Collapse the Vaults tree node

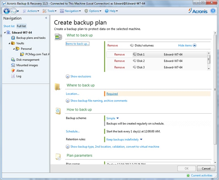tap(9, 43)
